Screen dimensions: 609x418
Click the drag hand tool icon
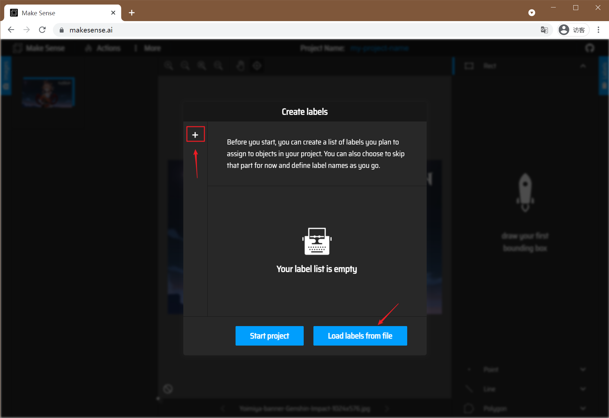click(240, 66)
